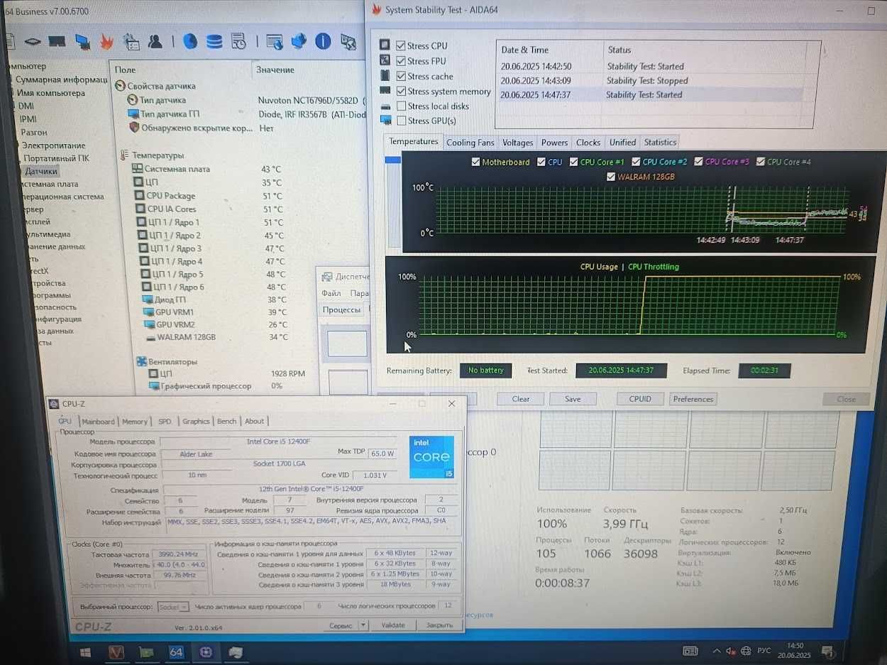Click the red V app in taskbar
This screenshot has width=887, height=665.
pos(116,652)
